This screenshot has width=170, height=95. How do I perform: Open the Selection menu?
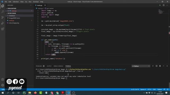pos(16,2)
